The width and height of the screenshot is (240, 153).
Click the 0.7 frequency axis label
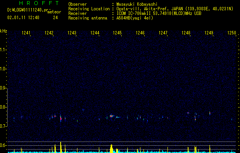[3, 126]
